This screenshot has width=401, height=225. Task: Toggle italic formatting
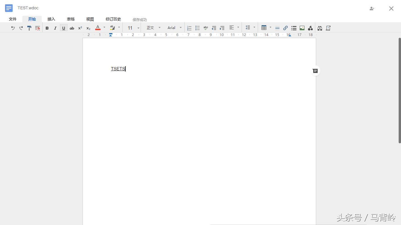tap(55, 28)
